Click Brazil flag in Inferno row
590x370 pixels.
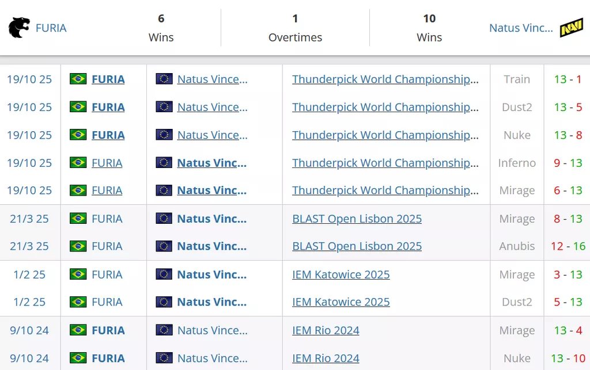78,163
